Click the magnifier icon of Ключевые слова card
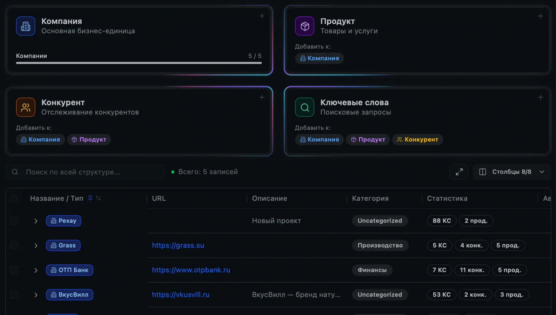 click(305, 107)
